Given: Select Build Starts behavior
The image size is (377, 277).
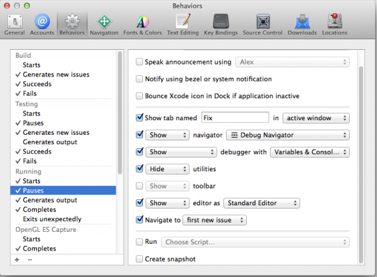Looking at the screenshot, I should pyautogui.click(x=63, y=65).
